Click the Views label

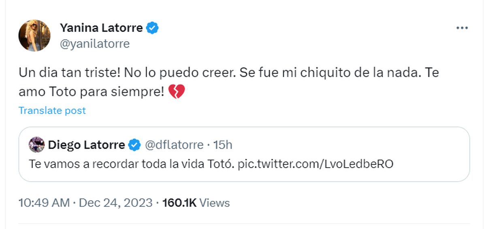coord(215,203)
